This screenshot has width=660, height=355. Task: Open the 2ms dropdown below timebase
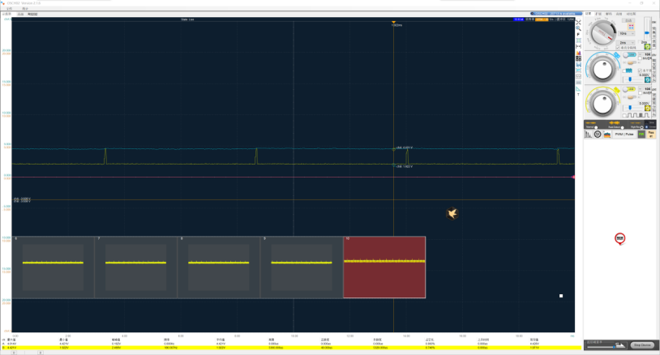tap(627, 42)
